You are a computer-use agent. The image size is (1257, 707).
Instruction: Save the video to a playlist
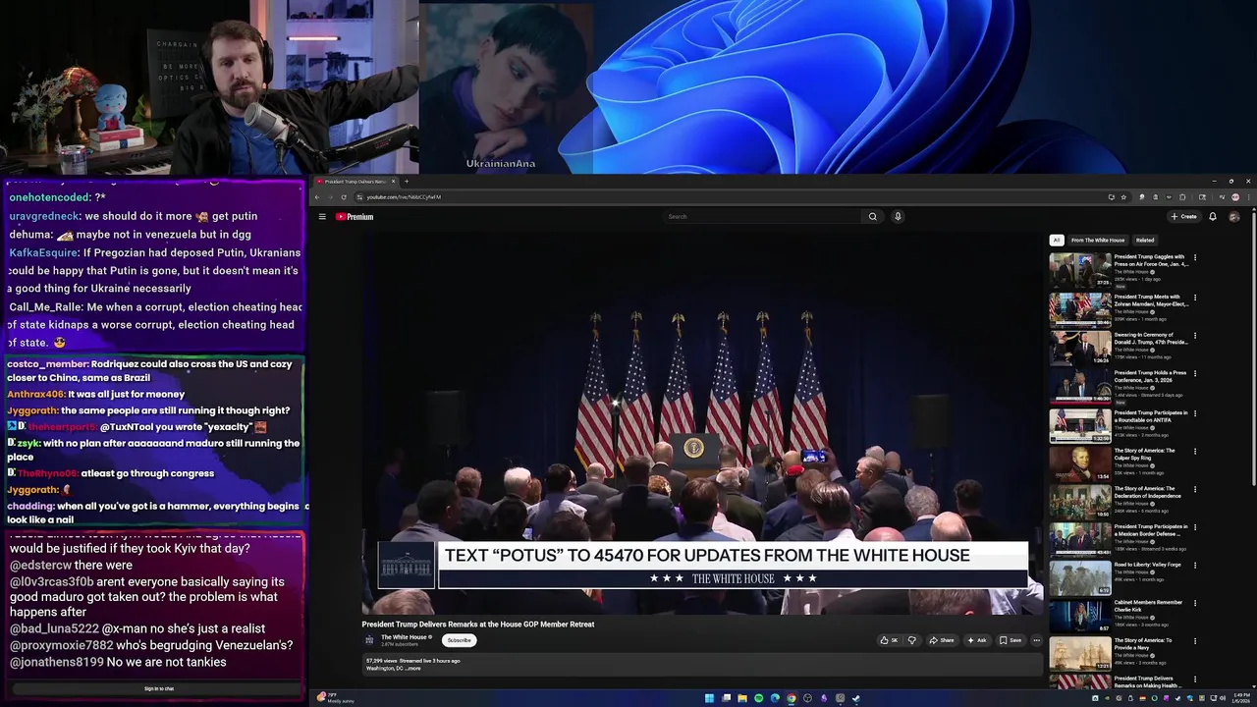[x=1011, y=640]
